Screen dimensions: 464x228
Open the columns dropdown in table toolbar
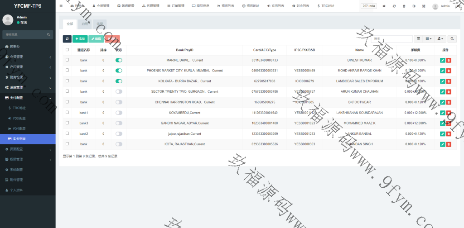pos(429,39)
